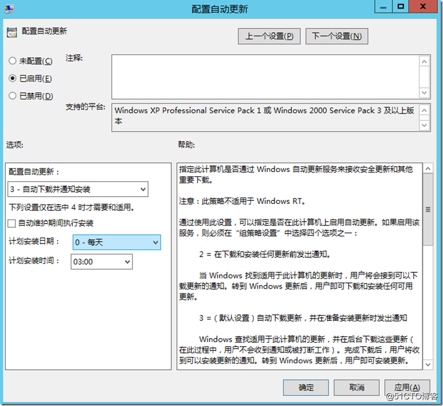Click the 计划安装时间 label
Screen dimensions: 443x406
[34, 260]
